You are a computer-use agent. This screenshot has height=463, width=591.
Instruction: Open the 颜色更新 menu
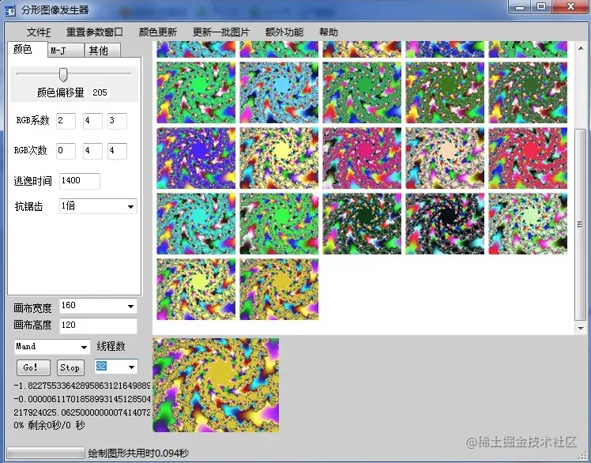coord(158,32)
